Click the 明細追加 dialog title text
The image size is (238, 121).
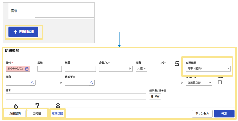12,51
